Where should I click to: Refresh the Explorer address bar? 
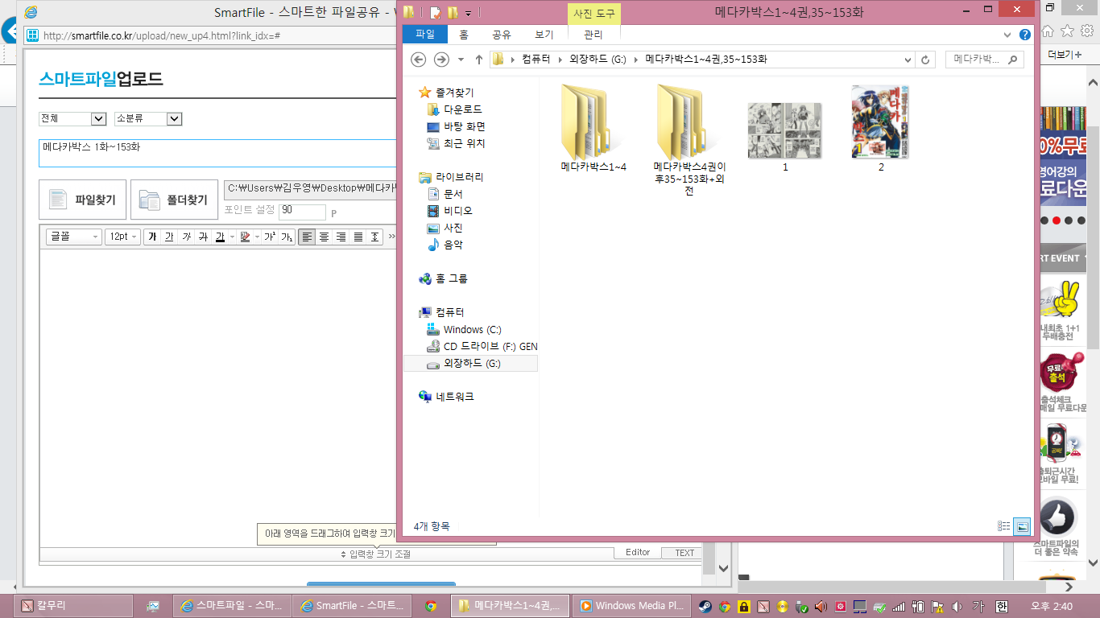tap(926, 60)
